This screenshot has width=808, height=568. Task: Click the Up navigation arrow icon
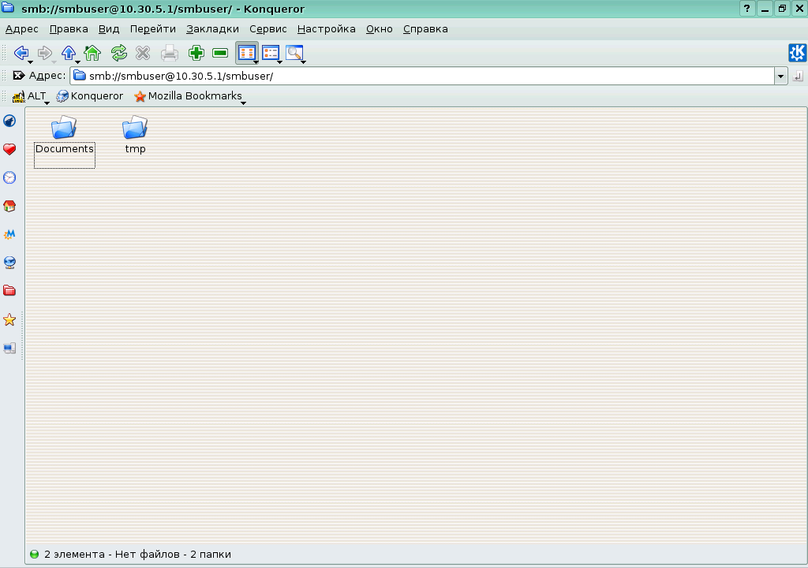pyautogui.click(x=68, y=52)
